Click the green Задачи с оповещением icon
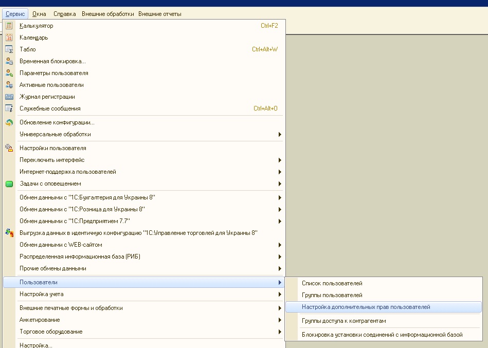The image size is (488, 348). pyautogui.click(x=9, y=184)
